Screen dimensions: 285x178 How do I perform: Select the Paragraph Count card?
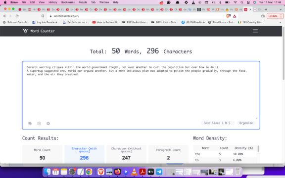point(168,154)
